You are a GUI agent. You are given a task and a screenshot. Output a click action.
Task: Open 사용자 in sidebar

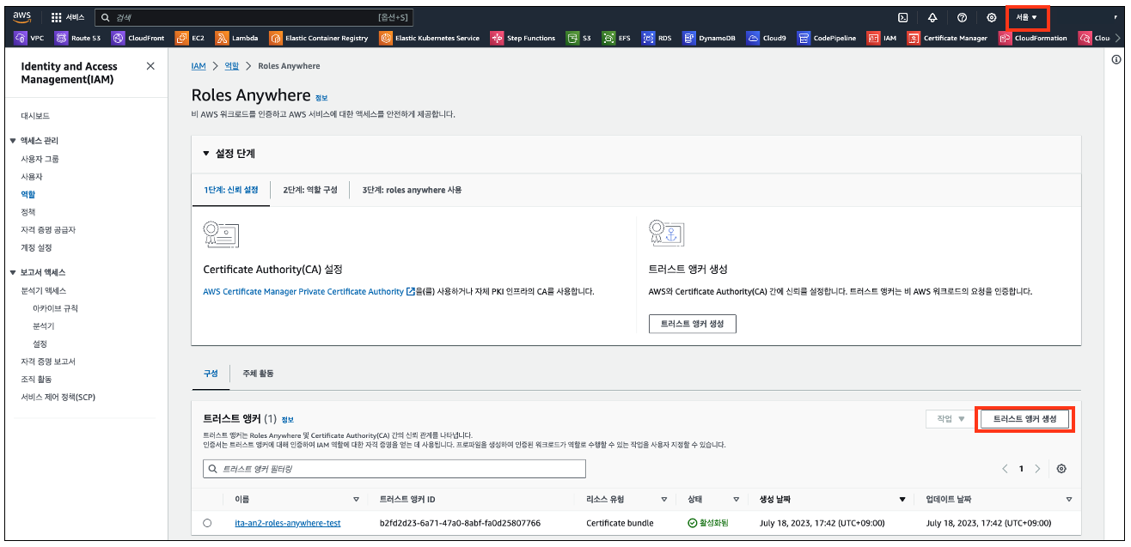pyautogui.click(x=32, y=176)
